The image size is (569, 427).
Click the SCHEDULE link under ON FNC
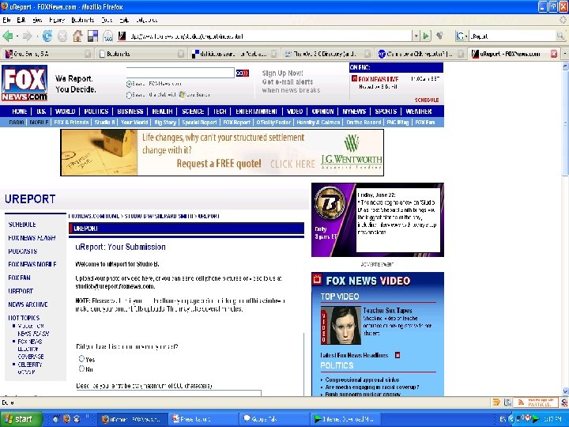(x=427, y=100)
